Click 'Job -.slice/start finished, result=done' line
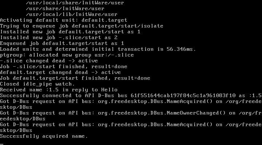The height and width of the screenshot is (145, 262). pyautogui.click(x=63, y=67)
